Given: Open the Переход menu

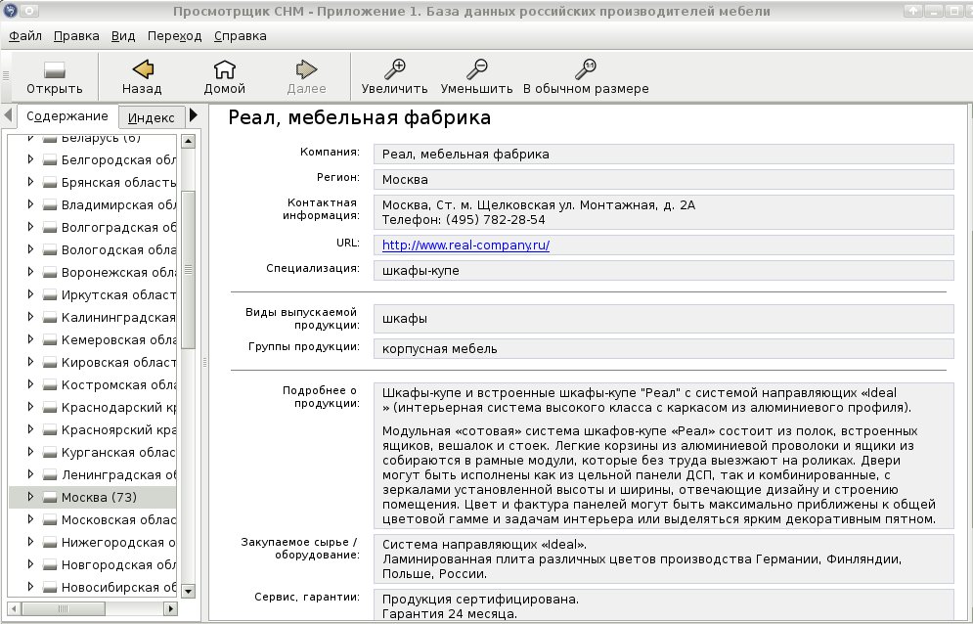Looking at the screenshot, I should pyautogui.click(x=174, y=36).
